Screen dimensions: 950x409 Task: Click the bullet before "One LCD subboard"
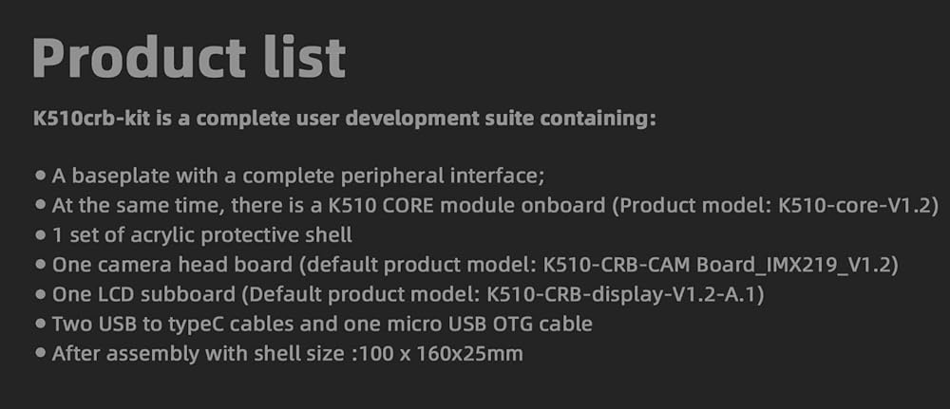(x=40, y=294)
